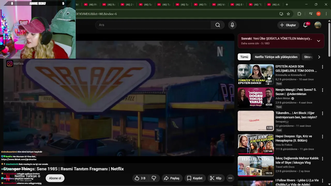The height and width of the screenshot is (186, 331).
Task: Open the media control icon in toolbar
Action: tap(311, 14)
